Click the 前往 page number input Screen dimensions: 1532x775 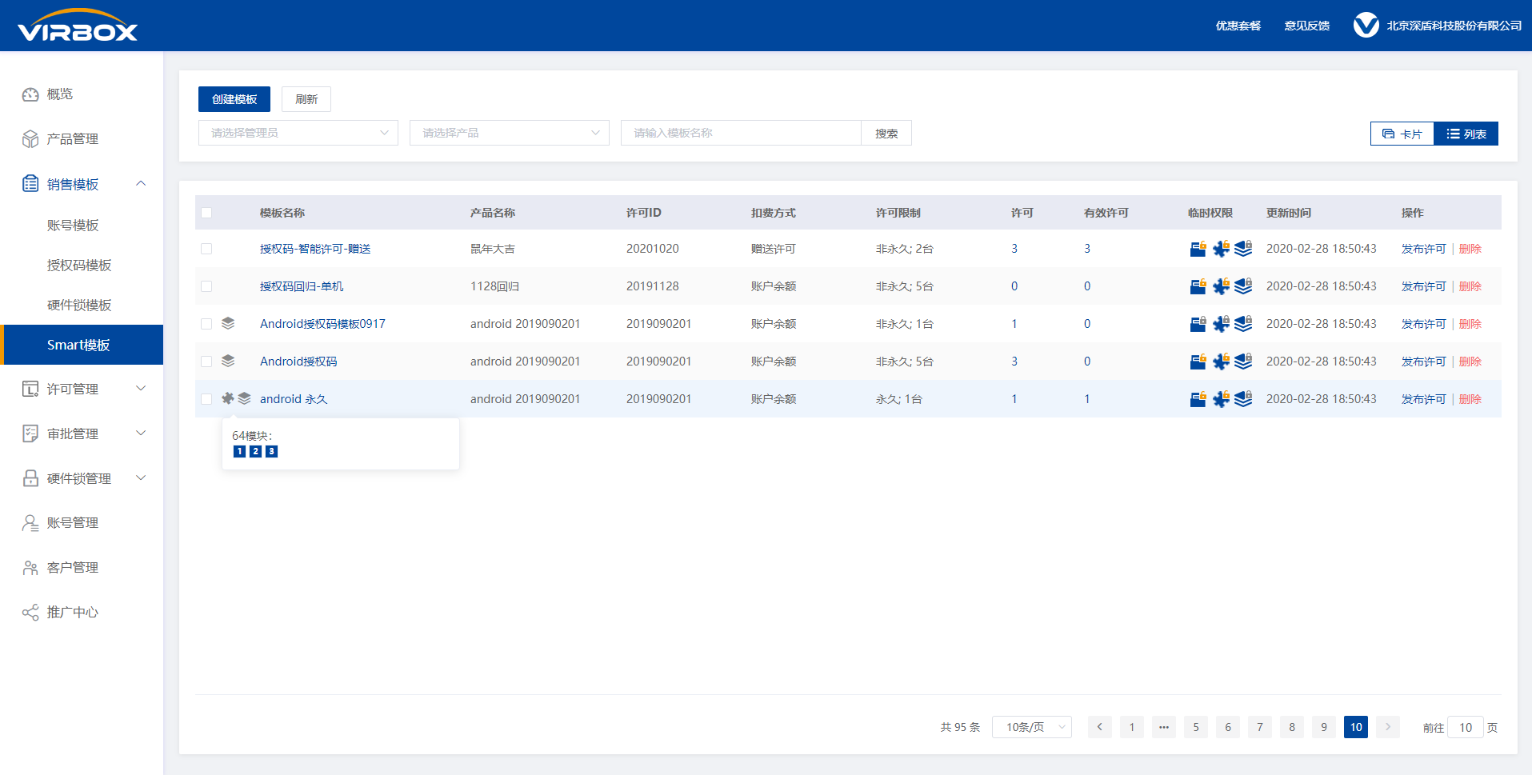pyautogui.click(x=1466, y=727)
